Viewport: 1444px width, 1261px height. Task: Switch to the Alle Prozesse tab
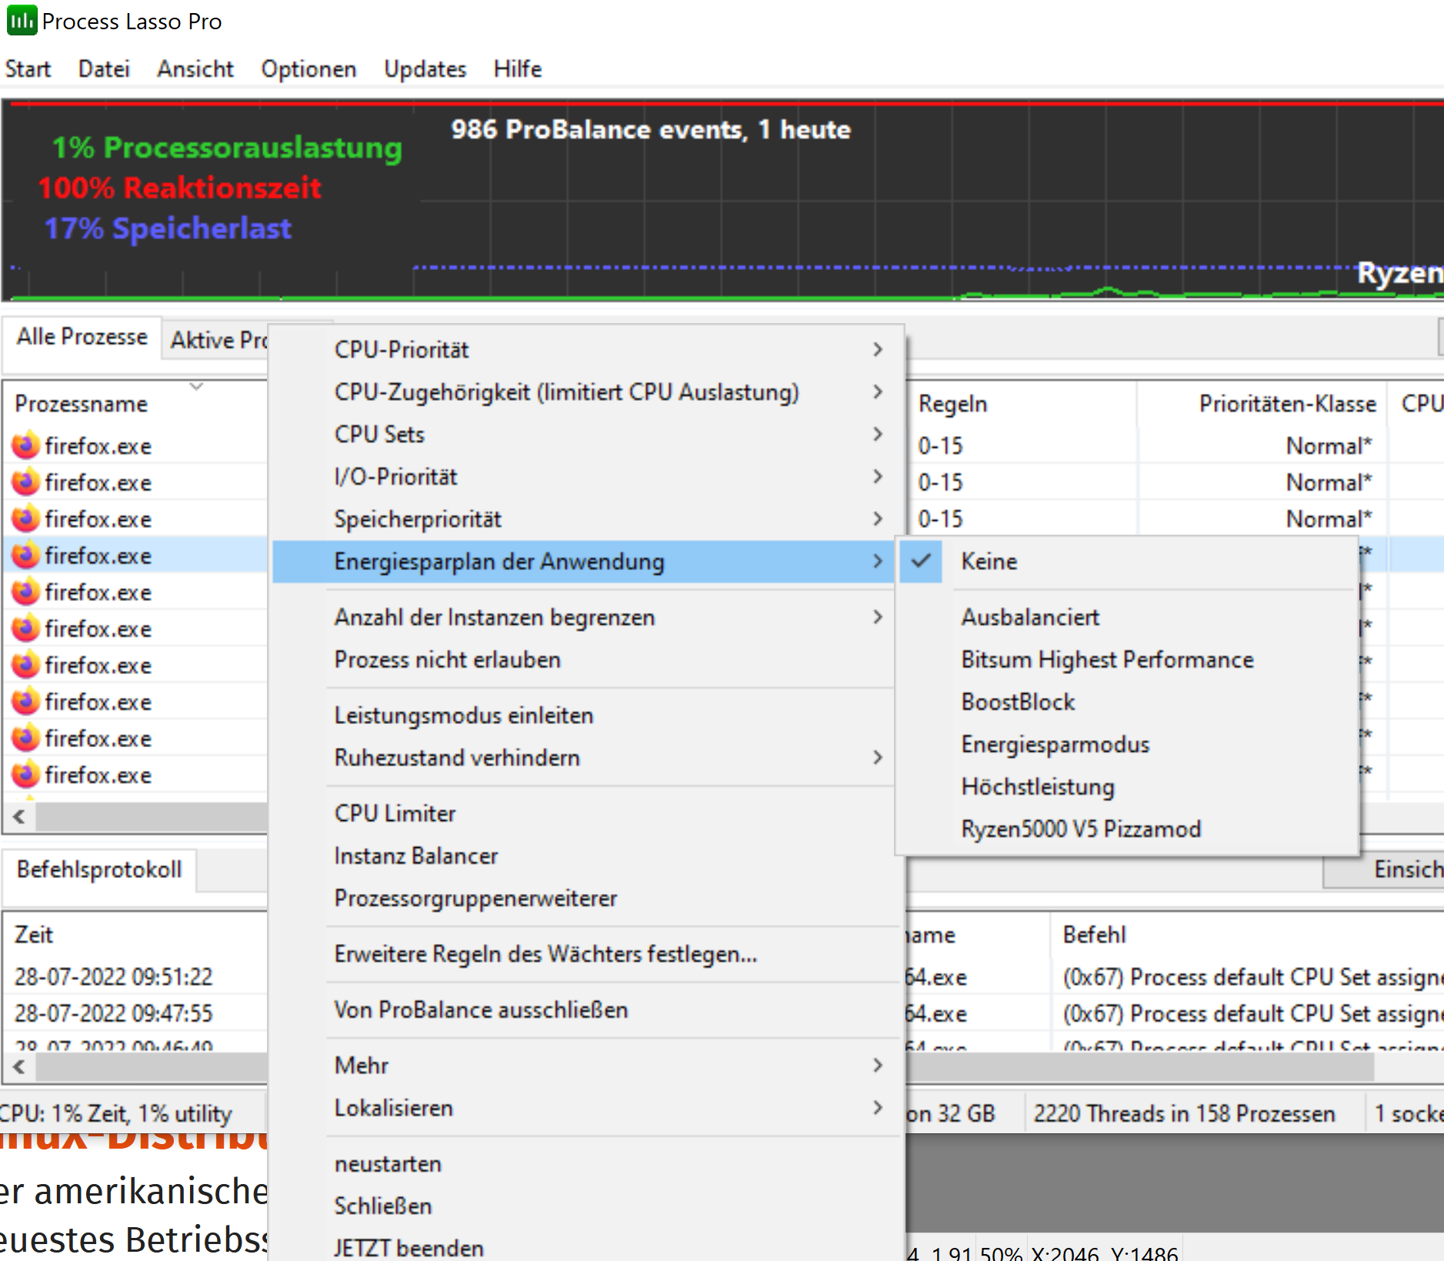point(82,336)
